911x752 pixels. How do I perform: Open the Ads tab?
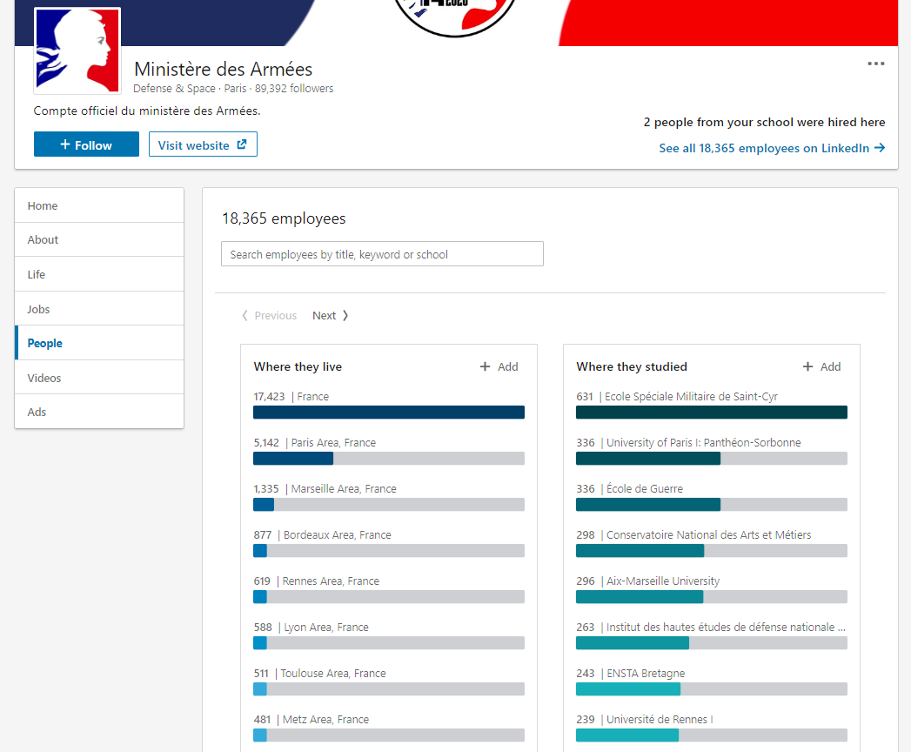point(99,412)
